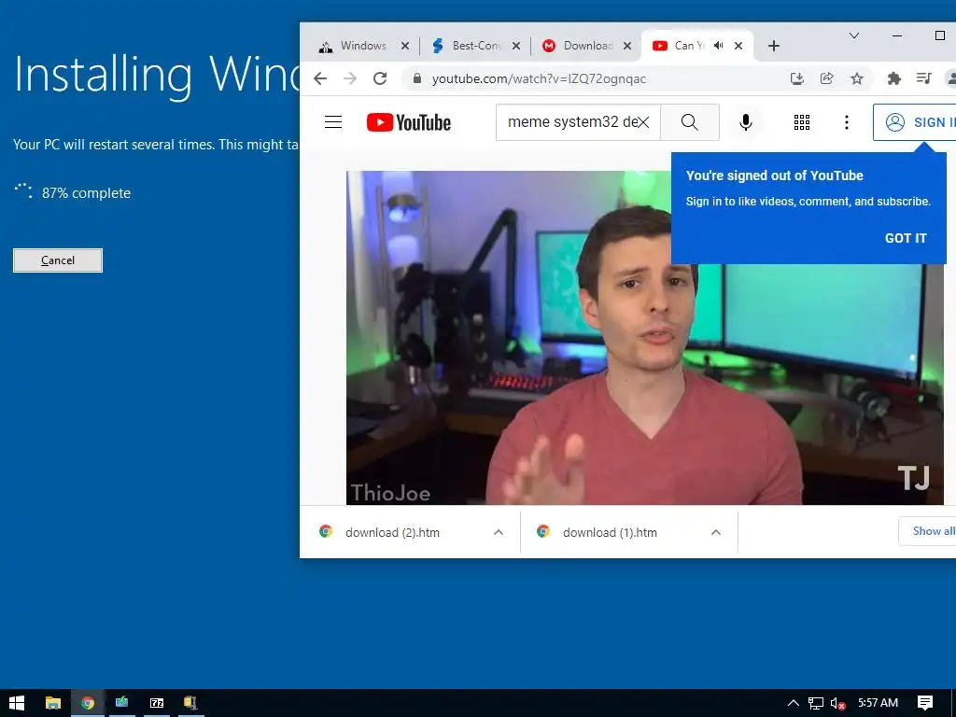The width and height of the screenshot is (956, 717).
Task: Open download (2).htm file
Action: pos(393,532)
